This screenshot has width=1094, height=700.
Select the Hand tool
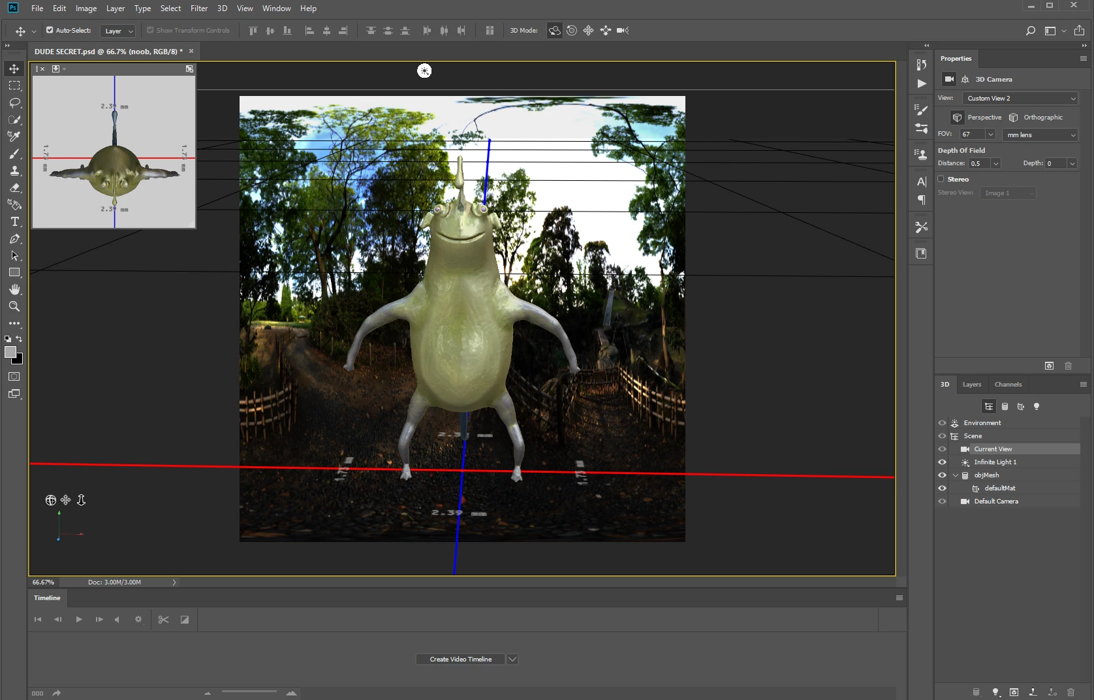(x=14, y=289)
